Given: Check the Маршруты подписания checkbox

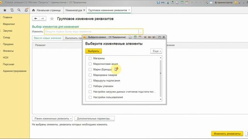Looking at the screenshot, I should 90,81.
